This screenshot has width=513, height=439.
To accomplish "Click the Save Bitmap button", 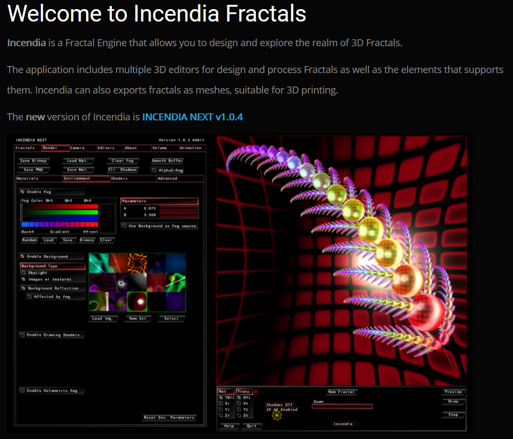I will (33, 161).
